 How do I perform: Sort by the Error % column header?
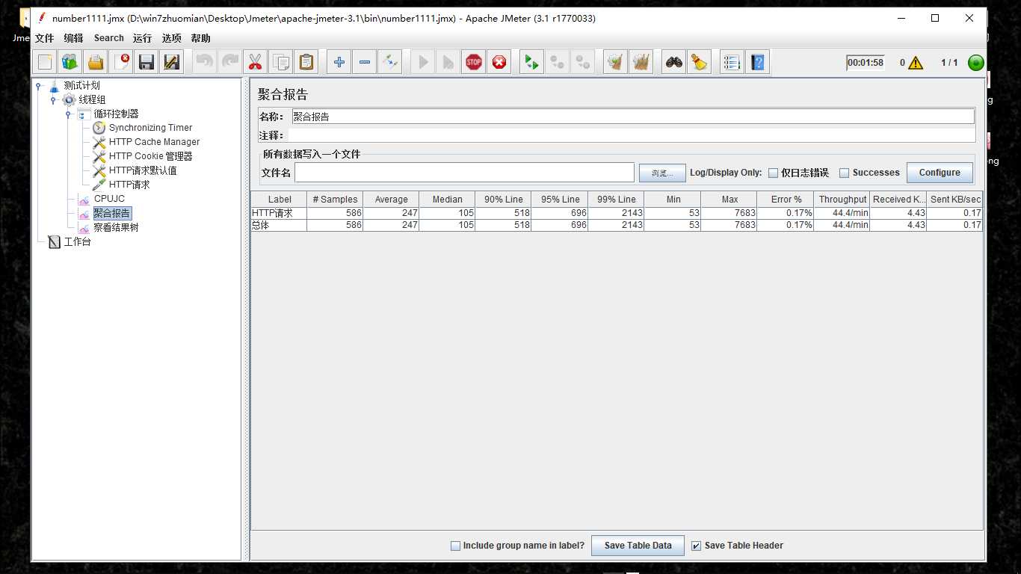coord(786,200)
